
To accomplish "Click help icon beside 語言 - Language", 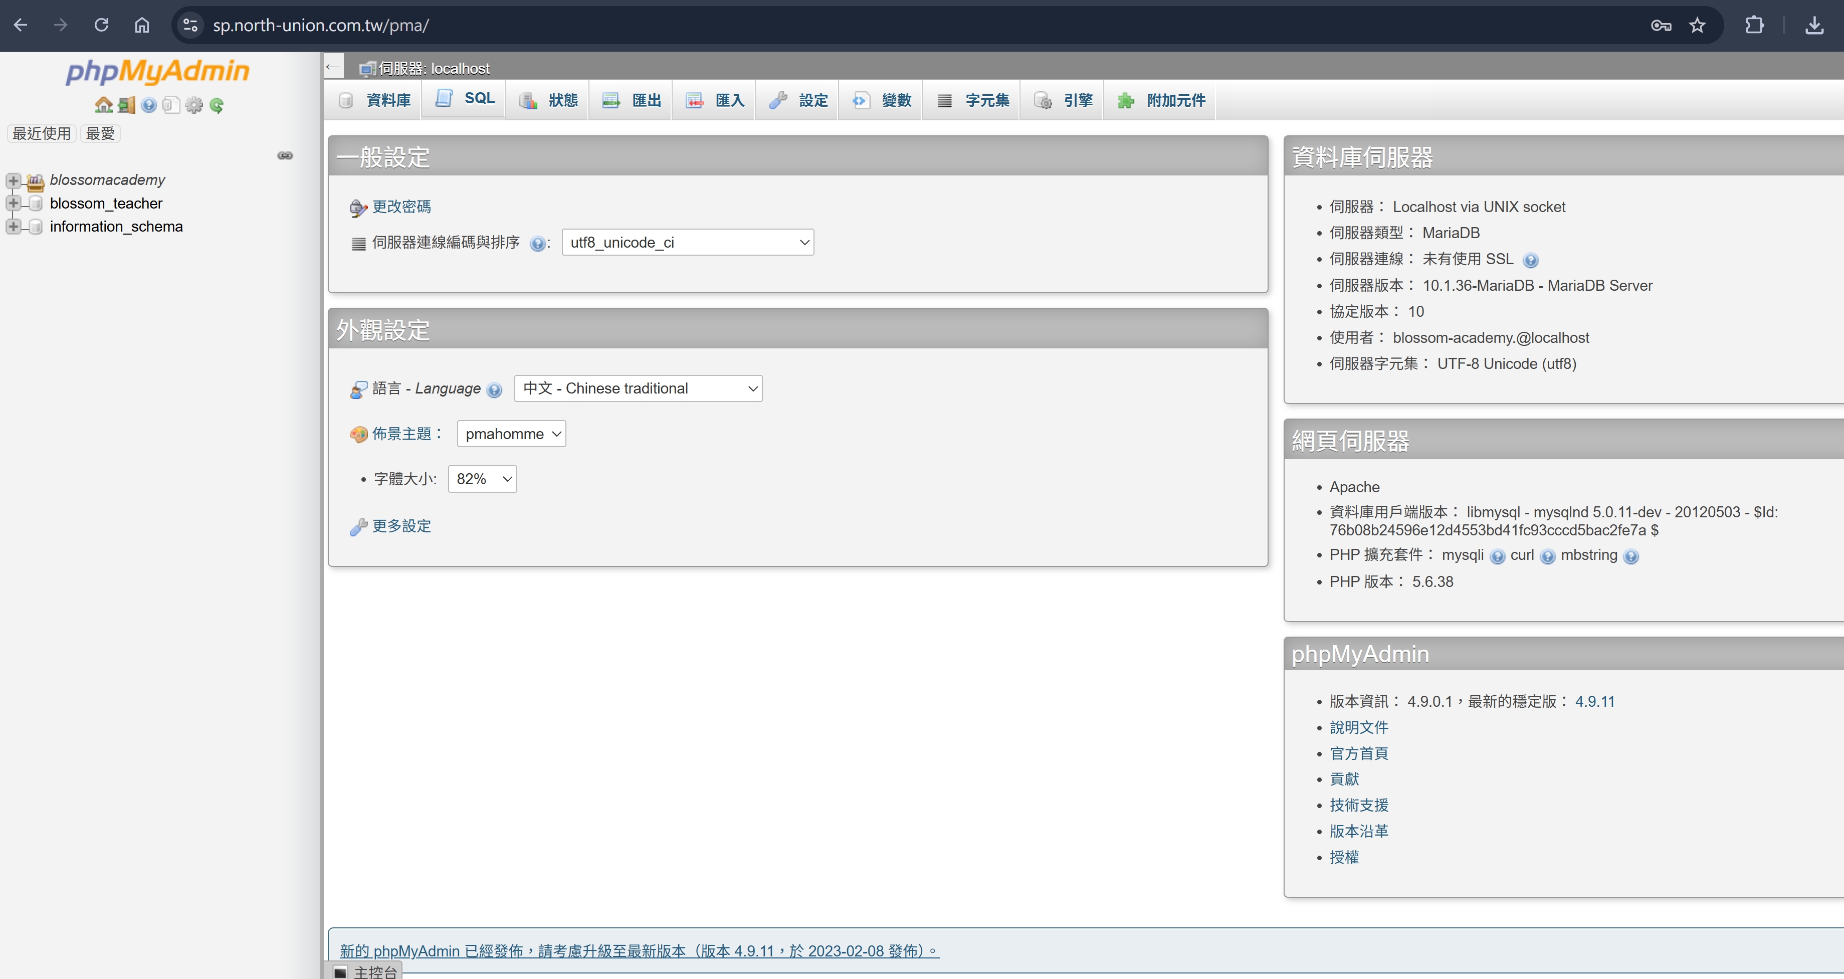I will 494,389.
